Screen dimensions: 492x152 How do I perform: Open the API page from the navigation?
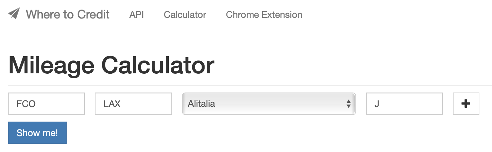[137, 15]
